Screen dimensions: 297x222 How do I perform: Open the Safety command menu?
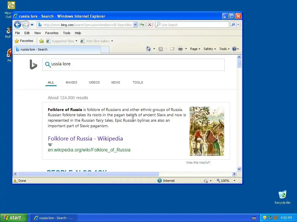click(x=209, y=49)
